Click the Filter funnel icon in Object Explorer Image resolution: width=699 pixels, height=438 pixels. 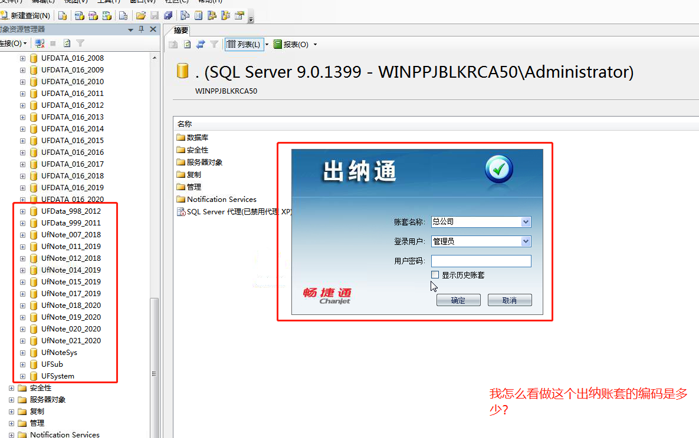80,43
